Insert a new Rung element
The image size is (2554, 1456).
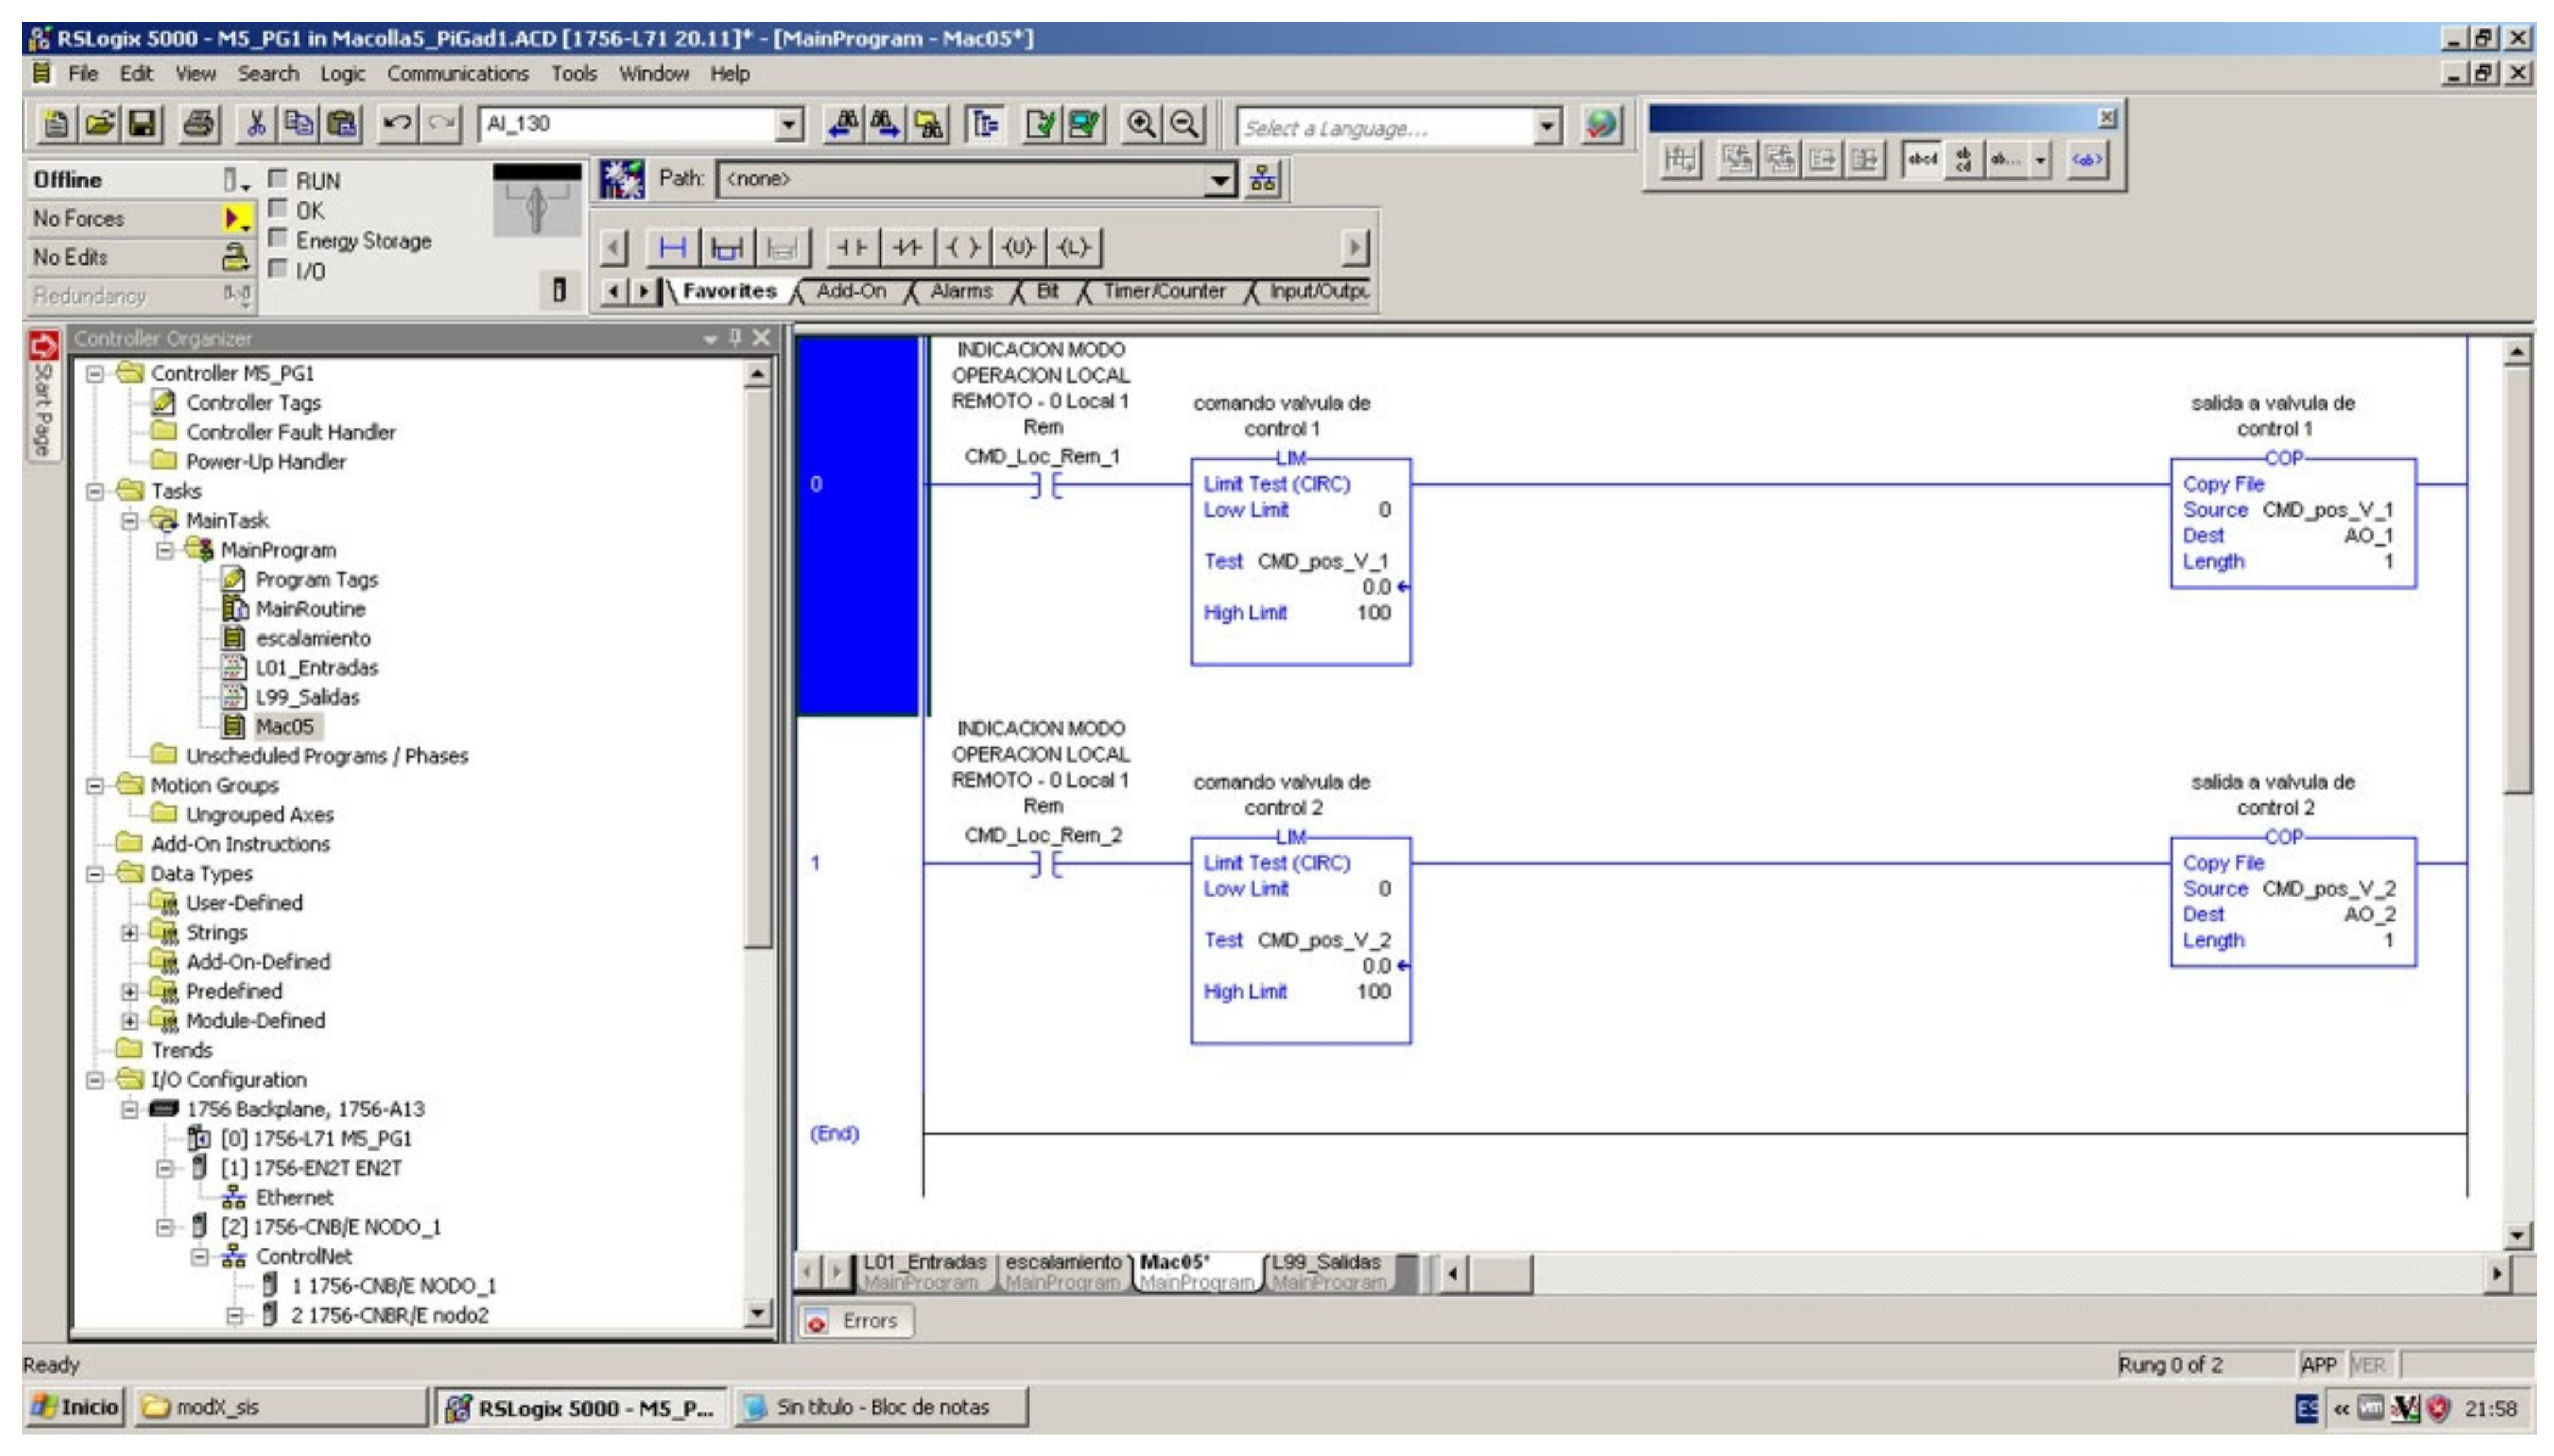click(x=672, y=247)
